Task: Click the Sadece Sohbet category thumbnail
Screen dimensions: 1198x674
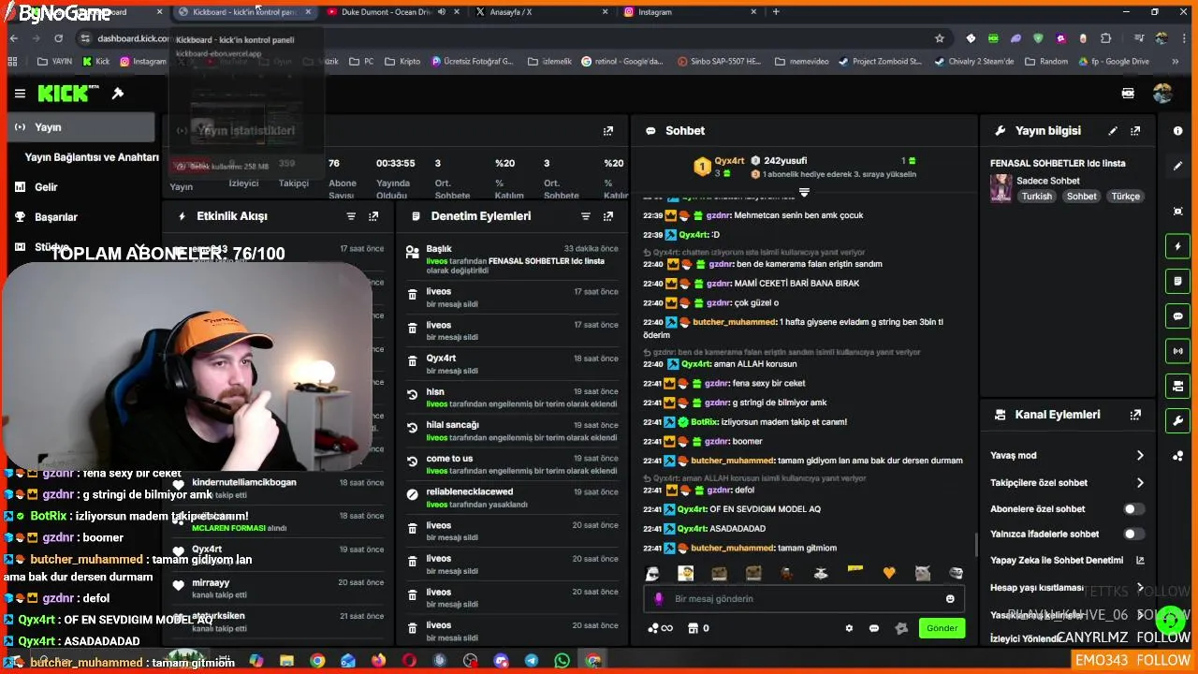Action: (x=1001, y=188)
